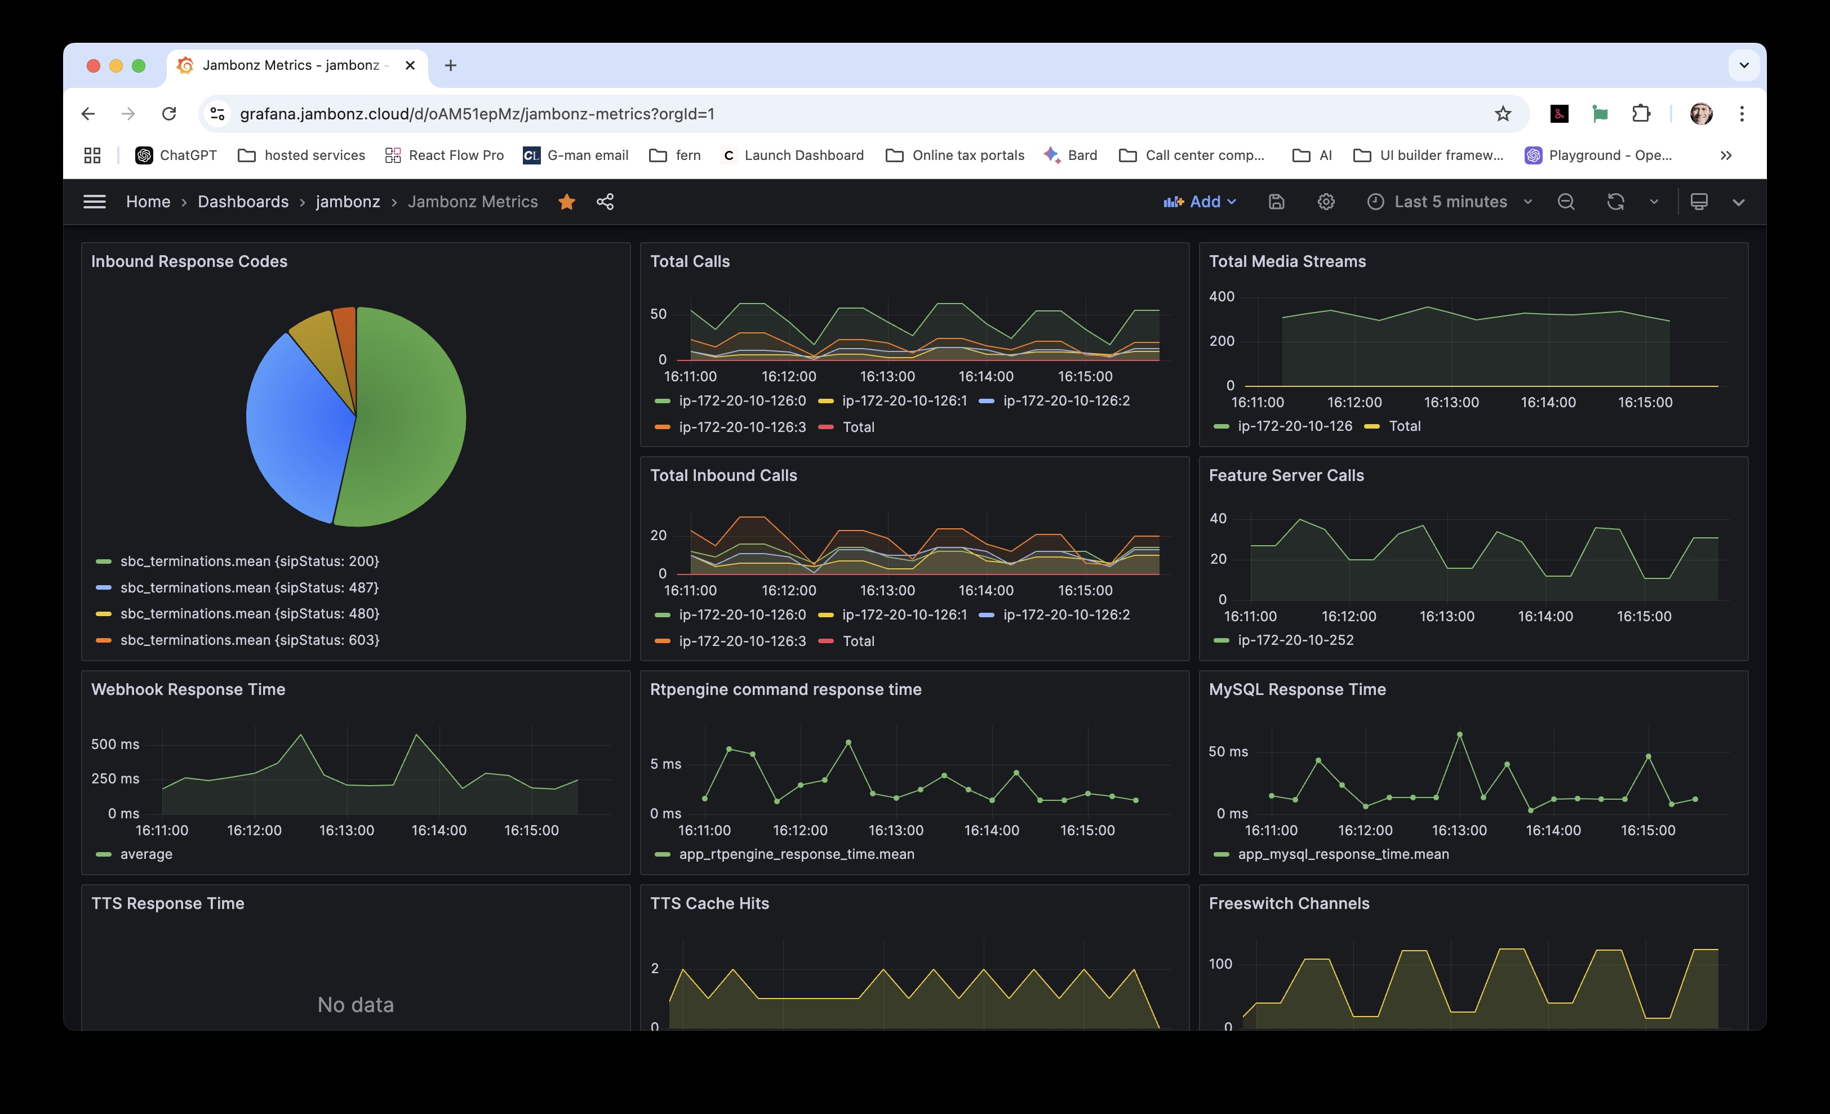
Task: Zoom out the time range
Action: click(1566, 201)
